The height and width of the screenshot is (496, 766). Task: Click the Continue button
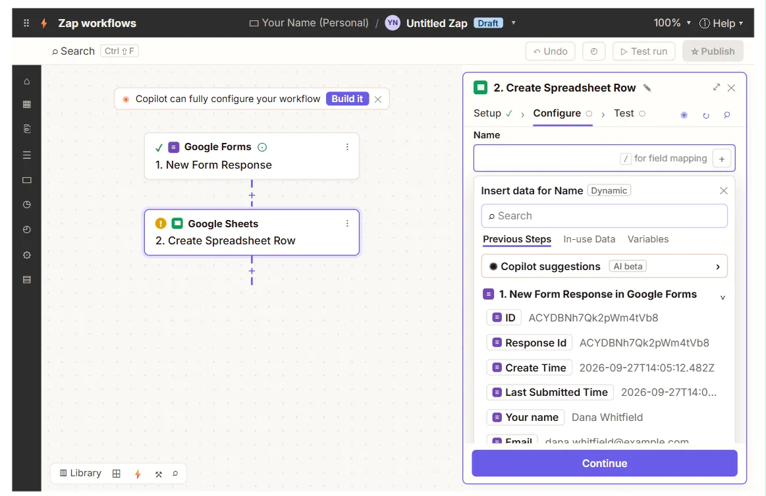[604, 463]
